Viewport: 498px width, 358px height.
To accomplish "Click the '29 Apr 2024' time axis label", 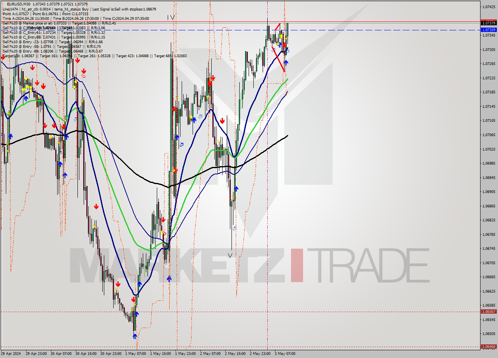I will point(10,354).
